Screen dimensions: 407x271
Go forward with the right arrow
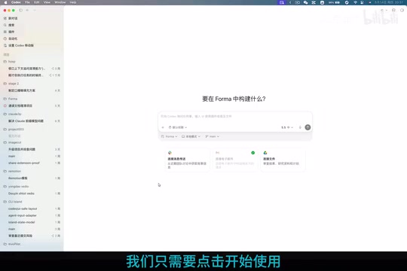coord(35,11)
